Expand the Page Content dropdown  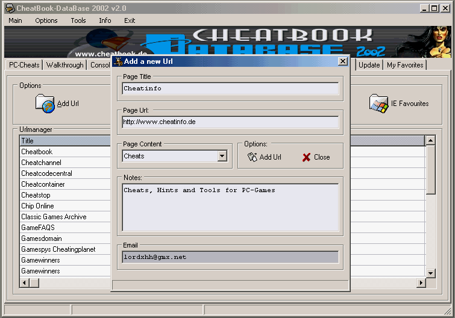(222, 157)
